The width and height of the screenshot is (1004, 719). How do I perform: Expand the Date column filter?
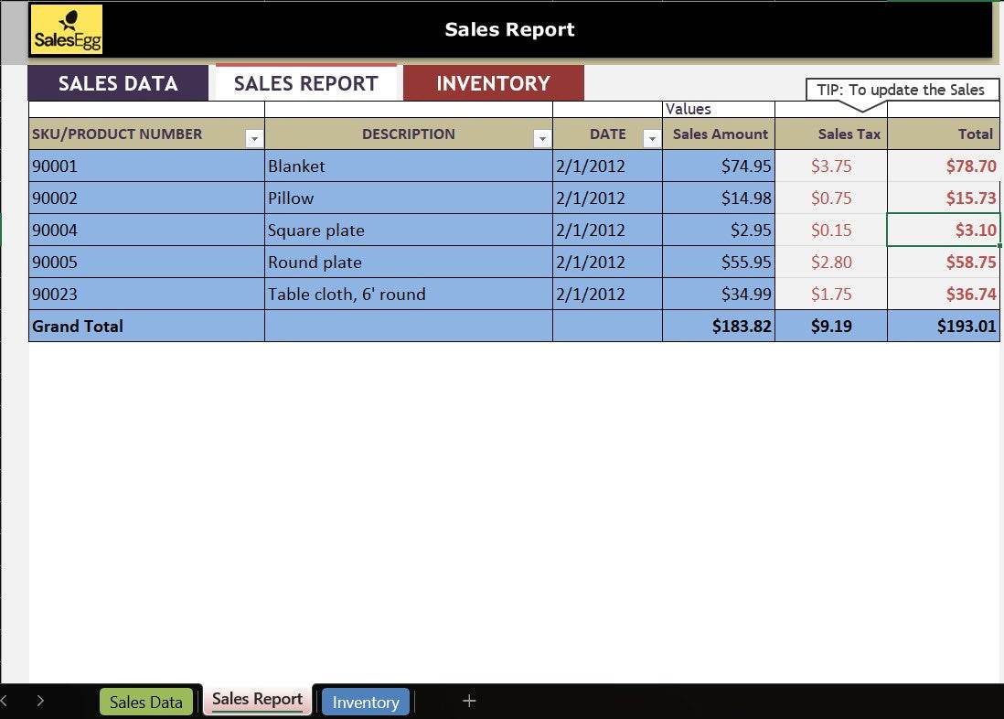coord(651,139)
